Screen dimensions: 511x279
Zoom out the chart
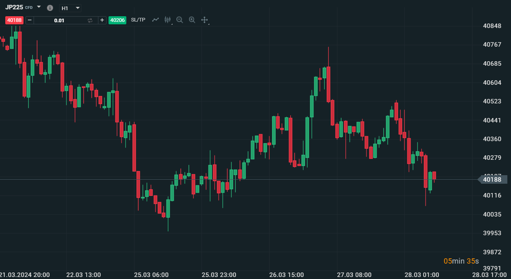[x=180, y=19]
